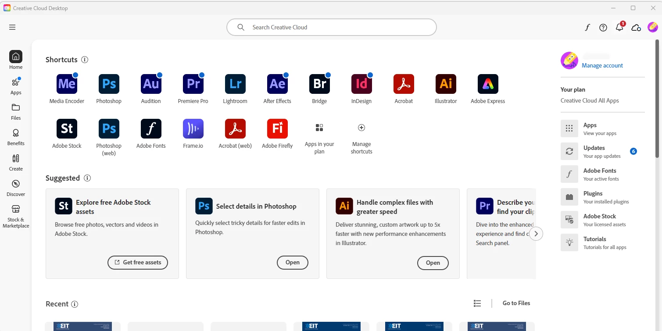Click Manage account link
The image size is (662, 331).
coord(602,65)
